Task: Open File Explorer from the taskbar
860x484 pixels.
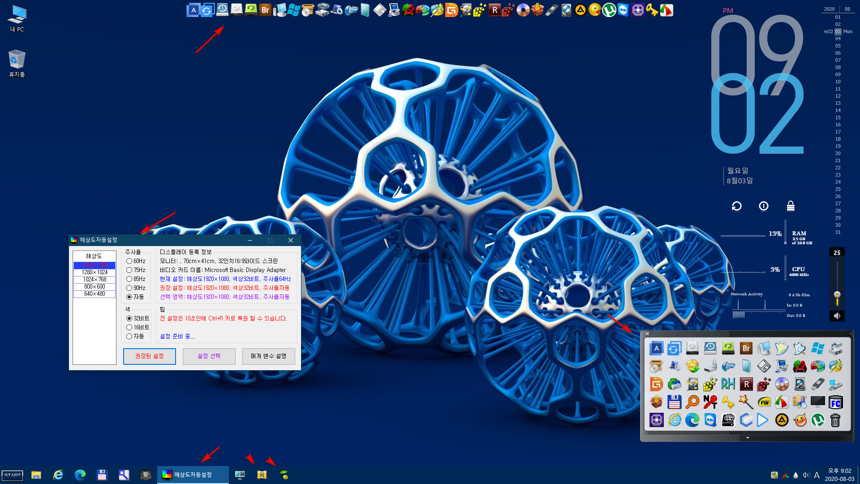Action: click(36, 475)
